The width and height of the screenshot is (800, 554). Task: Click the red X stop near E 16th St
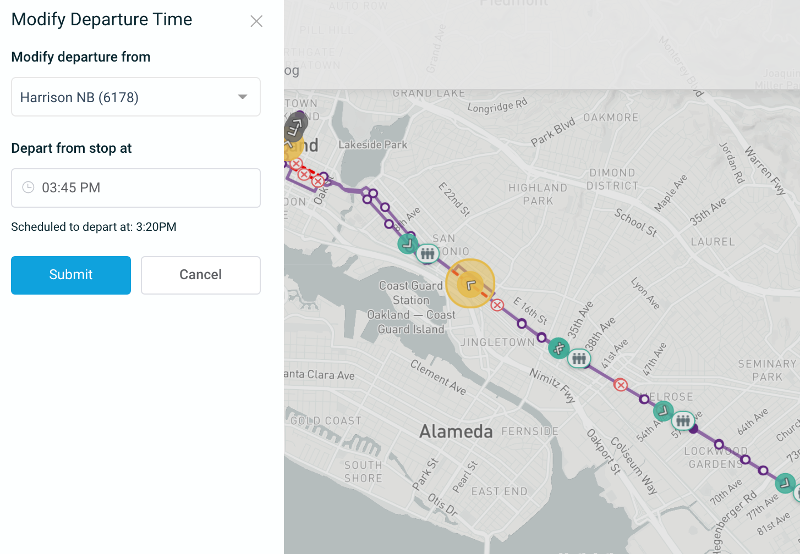point(497,305)
